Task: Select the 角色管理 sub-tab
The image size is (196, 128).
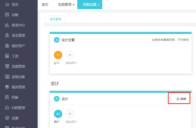Action: pyautogui.click(x=55, y=19)
